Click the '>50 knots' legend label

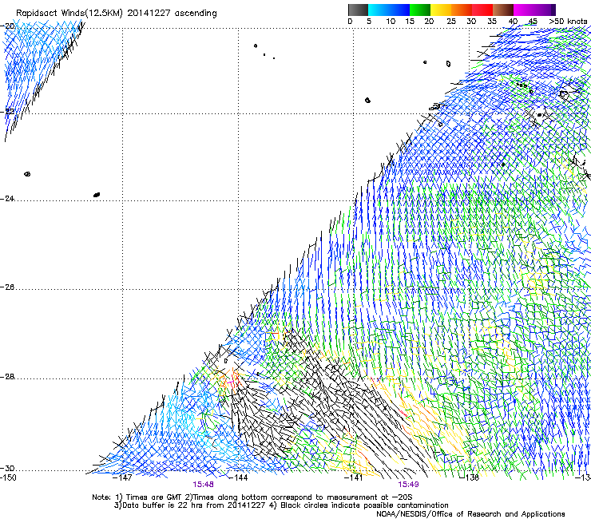click(568, 22)
